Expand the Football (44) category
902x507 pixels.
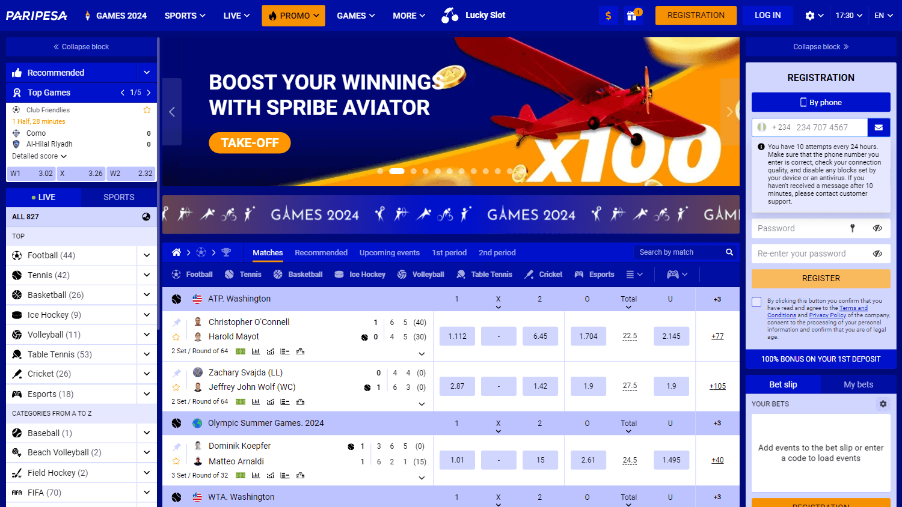tap(147, 255)
